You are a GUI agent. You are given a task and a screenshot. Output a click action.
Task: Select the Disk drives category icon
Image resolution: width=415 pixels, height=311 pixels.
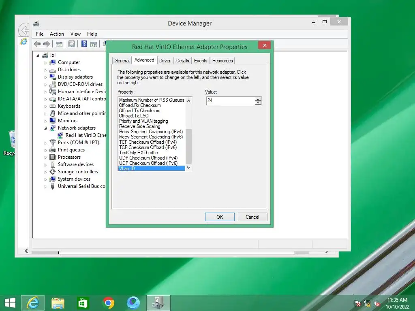pos(53,70)
